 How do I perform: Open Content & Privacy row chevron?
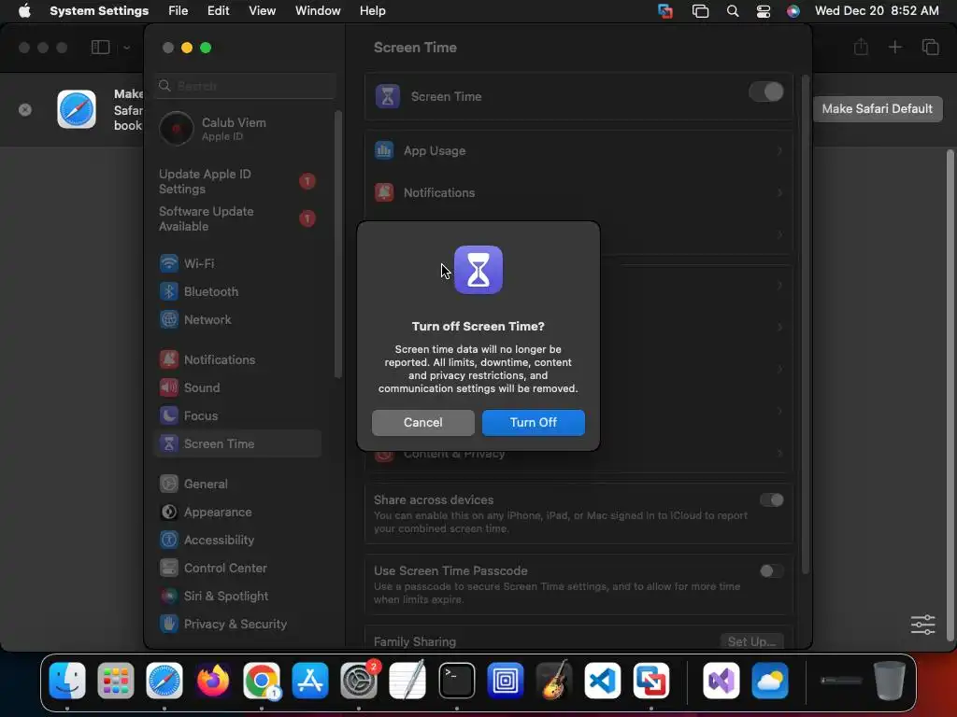(x=779, y=453)
